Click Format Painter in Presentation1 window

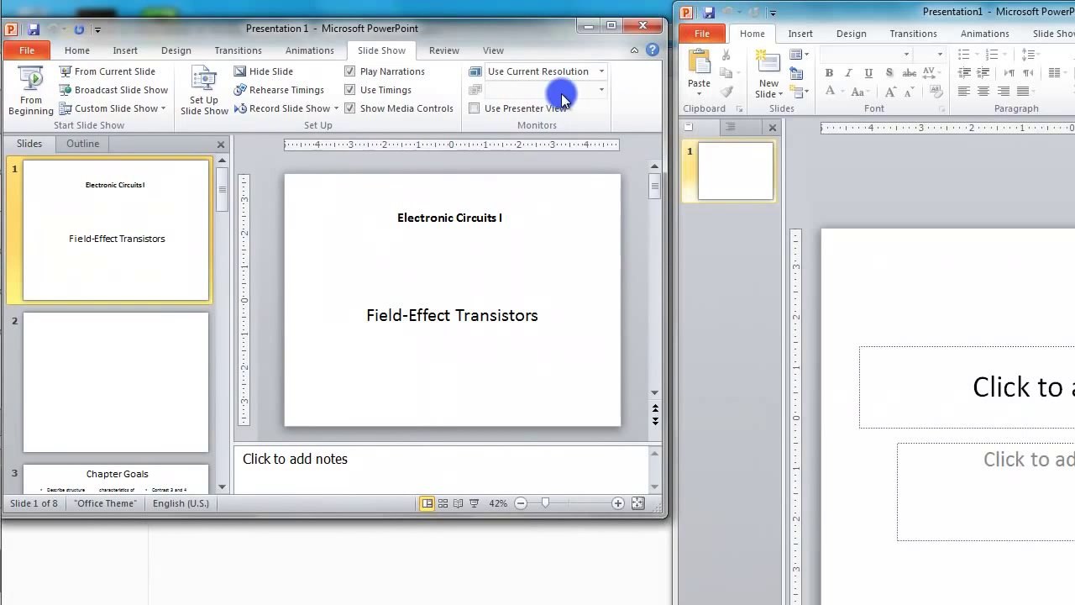tap(726, 92)
